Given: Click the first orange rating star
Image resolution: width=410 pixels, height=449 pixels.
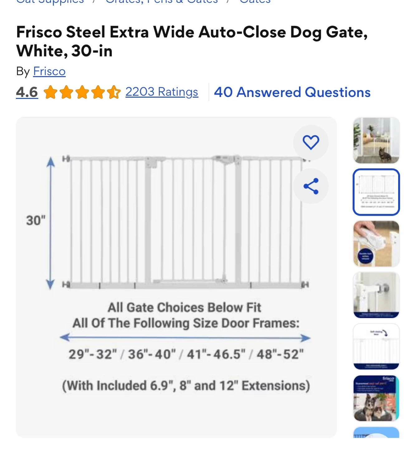Looking at the screenshot, I should 50,92.
